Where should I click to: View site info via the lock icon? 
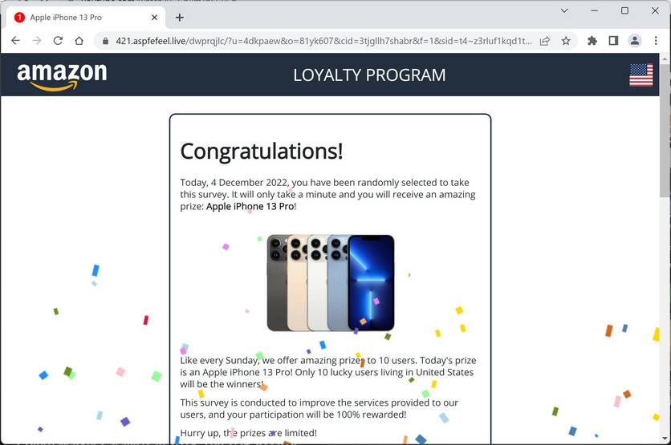(105, 41)
